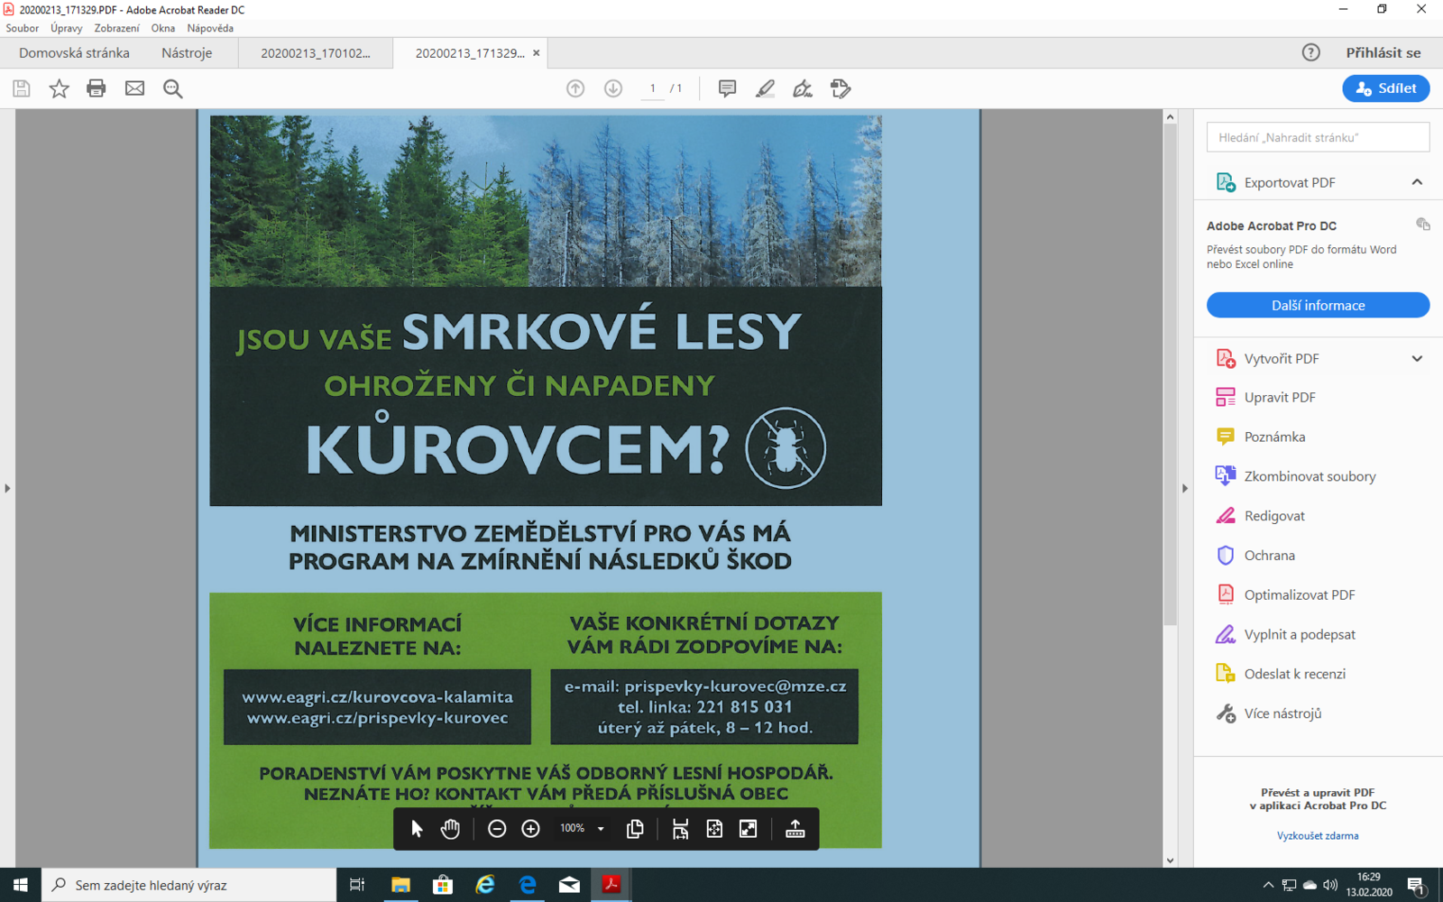Open the Nápověda menu
1443x902 pixels.
pyautogui.click(x=210, y=28)
